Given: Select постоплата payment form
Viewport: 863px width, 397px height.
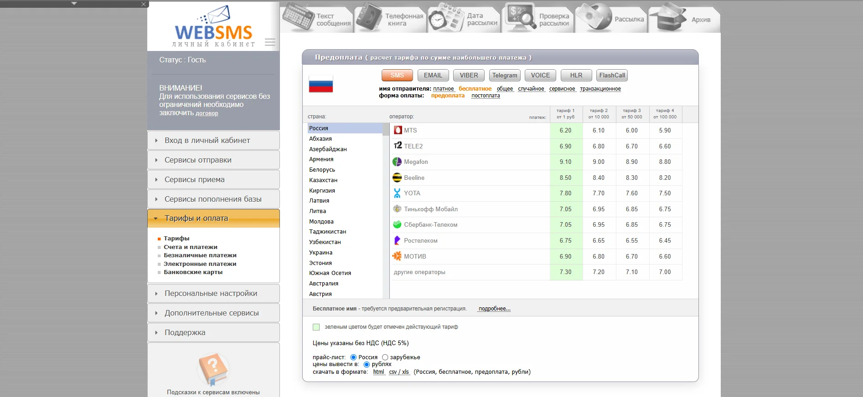Looking at the screenshot, I should (486, 96).
